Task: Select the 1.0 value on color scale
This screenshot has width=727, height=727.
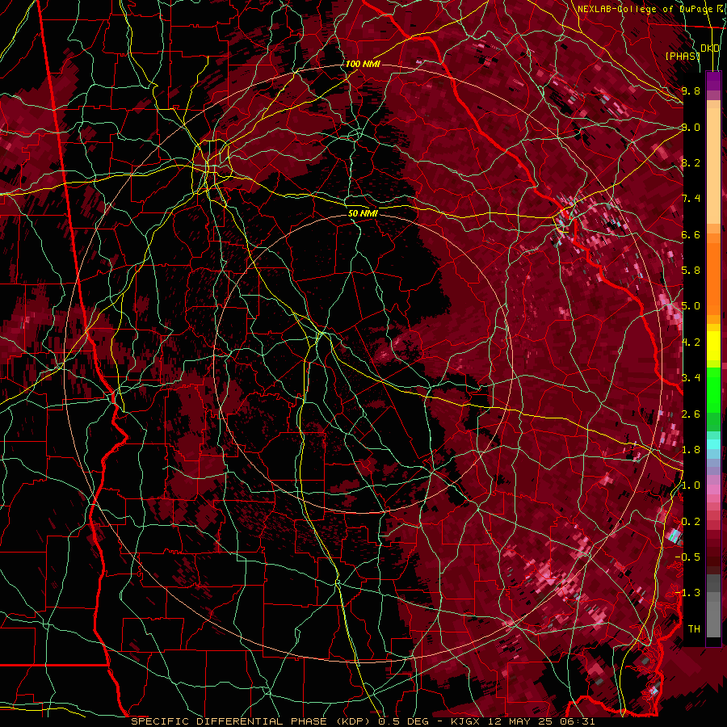Action: click(x=691, y=485)
